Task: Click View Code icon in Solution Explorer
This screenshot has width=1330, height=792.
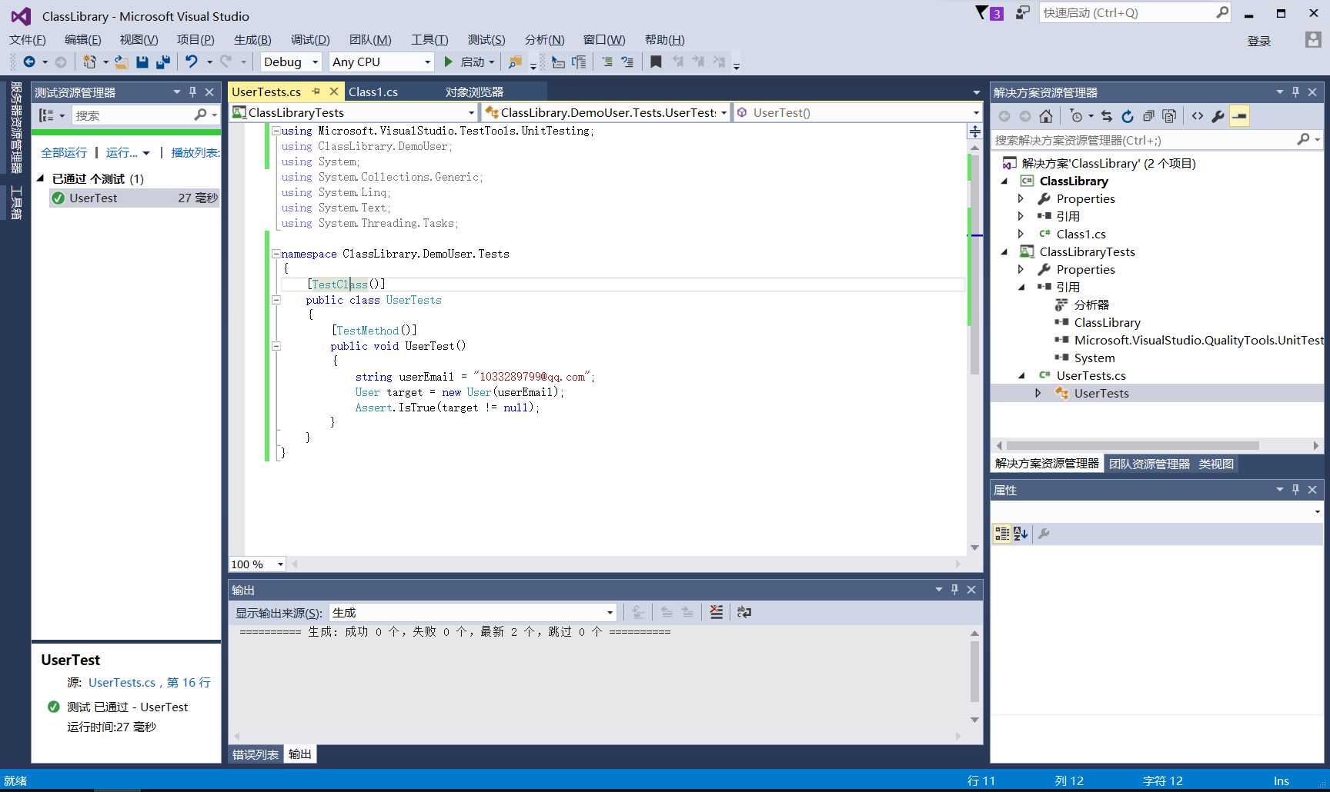Action: point(1198,116)
